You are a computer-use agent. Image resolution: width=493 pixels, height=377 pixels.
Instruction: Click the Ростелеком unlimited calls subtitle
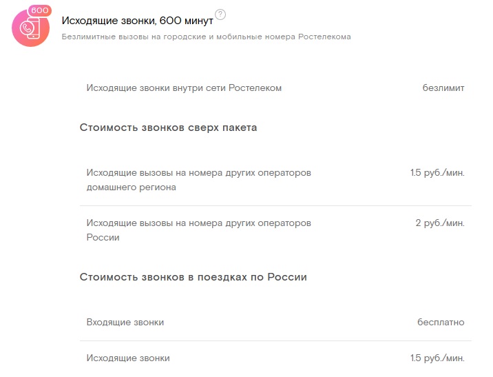pos(206,37)
